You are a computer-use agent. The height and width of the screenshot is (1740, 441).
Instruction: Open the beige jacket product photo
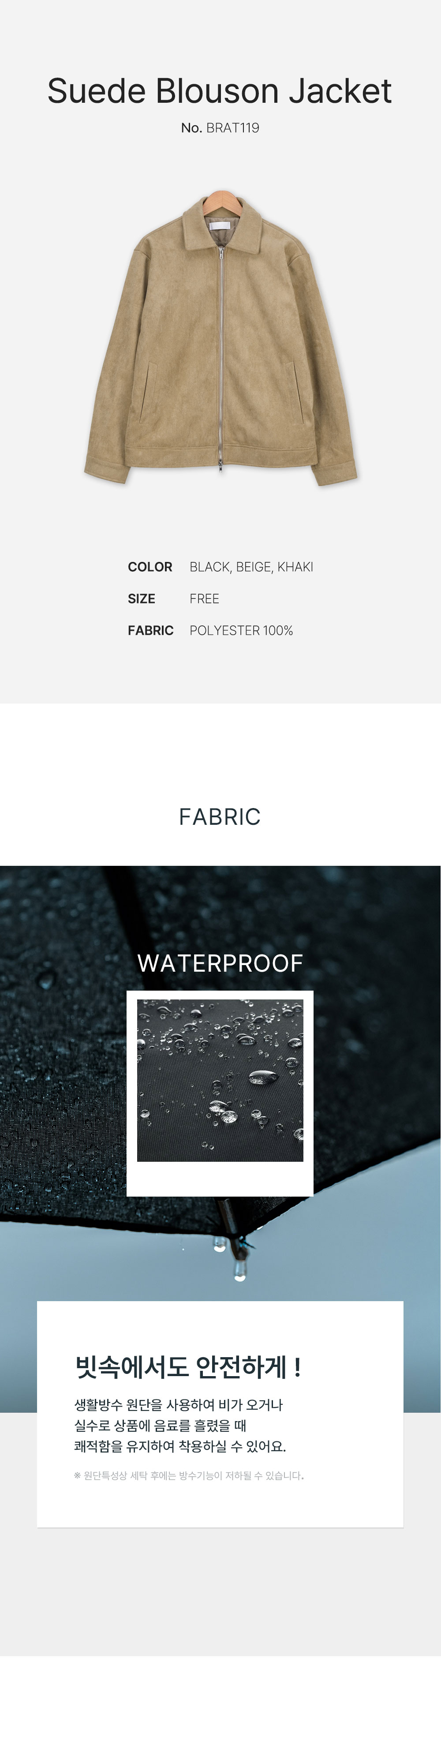[220, 338]
